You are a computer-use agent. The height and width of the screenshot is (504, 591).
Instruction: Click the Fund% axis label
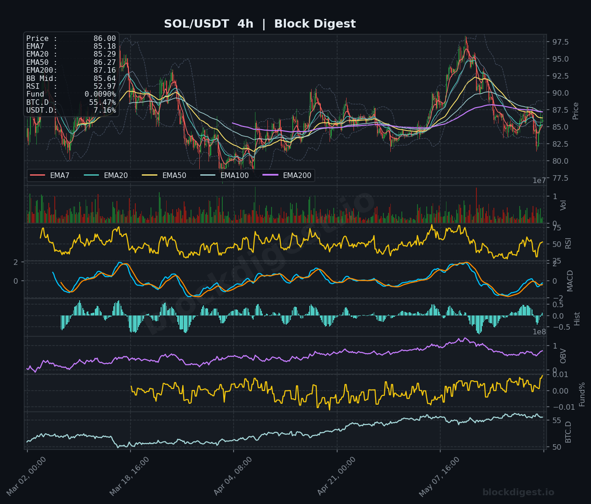(582, 394)
